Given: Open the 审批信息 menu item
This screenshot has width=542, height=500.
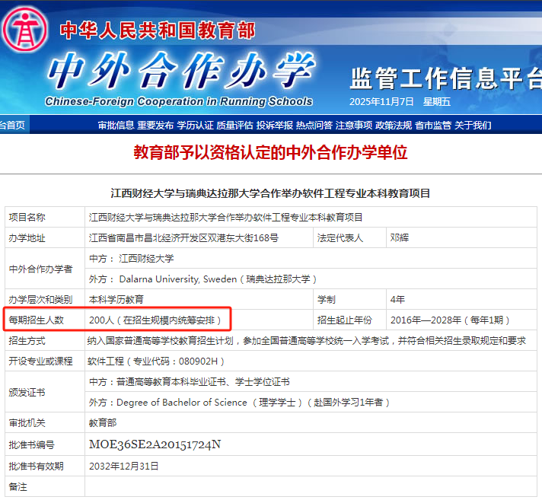Looking at the screenshot, I should tap(116, 125).
